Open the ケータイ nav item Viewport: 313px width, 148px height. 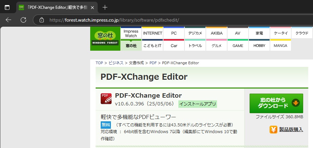coord(280,33)
